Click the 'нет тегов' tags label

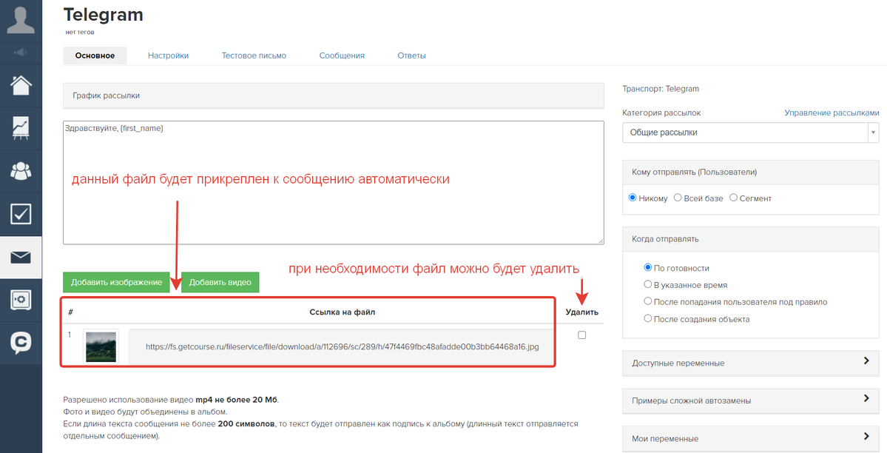pyautogui.click(x=80, y=33)
